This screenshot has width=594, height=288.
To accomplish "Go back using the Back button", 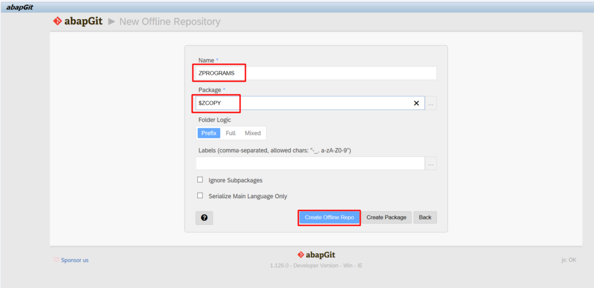I will 425,217.
